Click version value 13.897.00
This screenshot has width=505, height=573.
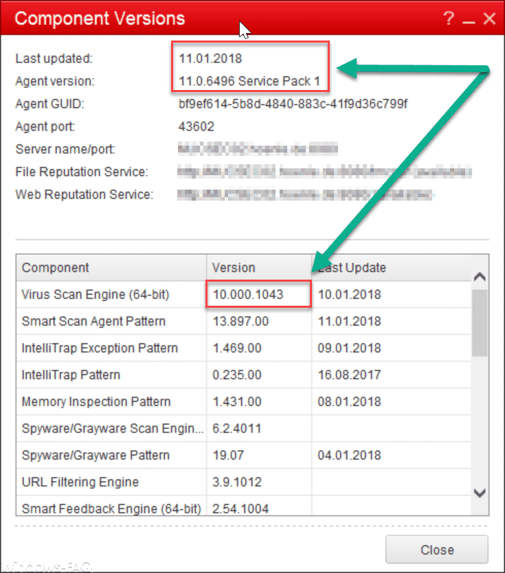click(240, 322)
